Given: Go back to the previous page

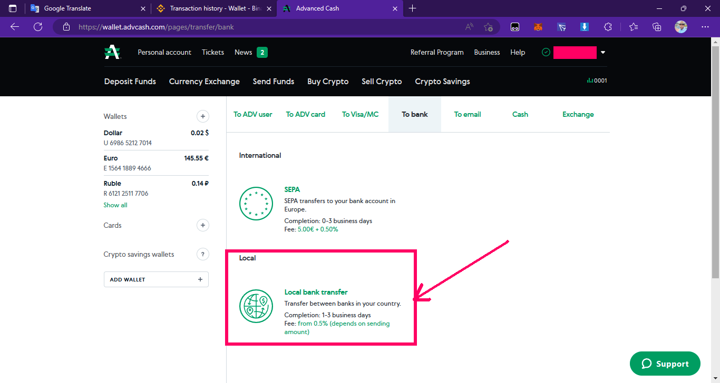Looking at the screenshot, I should (15, 27).
